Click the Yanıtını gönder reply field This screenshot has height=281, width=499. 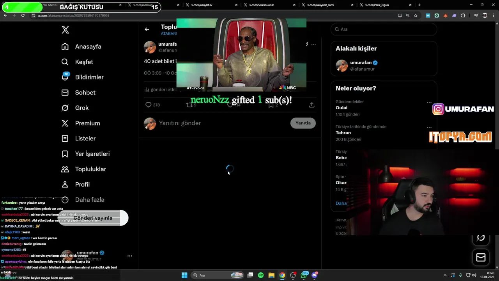[x=222, y=123]
